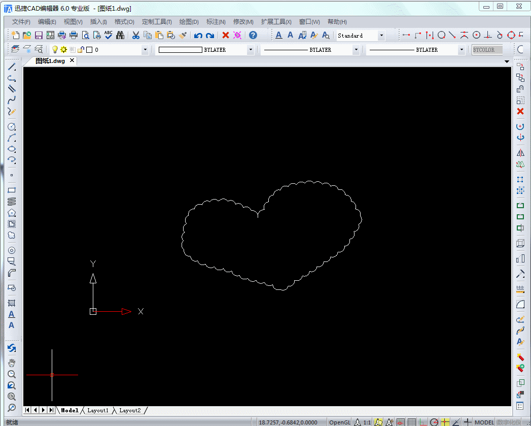531x426 pixels.
Task: Click the OpenGL status bar button
Action: tap(340, 422)
